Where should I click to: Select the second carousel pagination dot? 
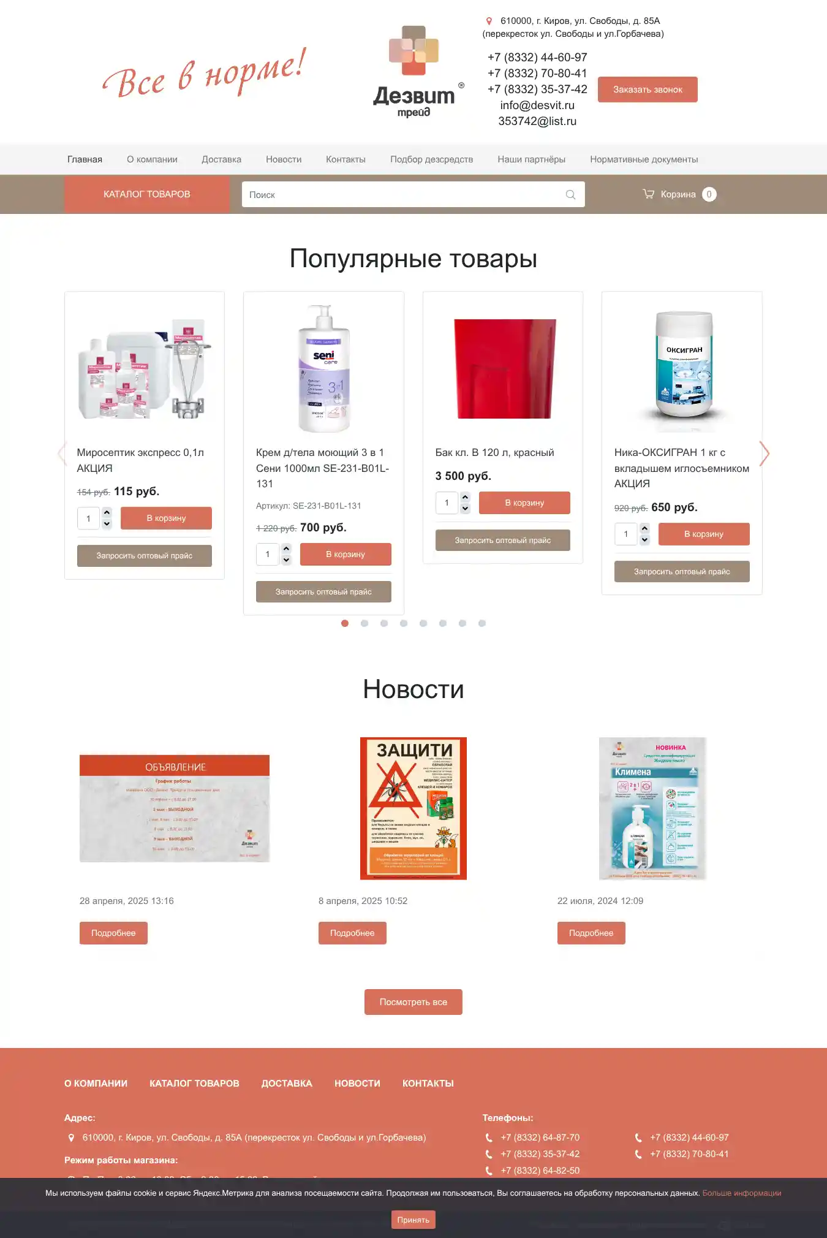tap(364, 623)
